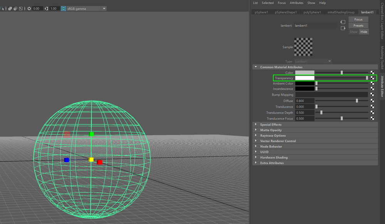
Task: Click the material Sample checker thumbnail
Action: pyautogui.click(x=303, y=47)
